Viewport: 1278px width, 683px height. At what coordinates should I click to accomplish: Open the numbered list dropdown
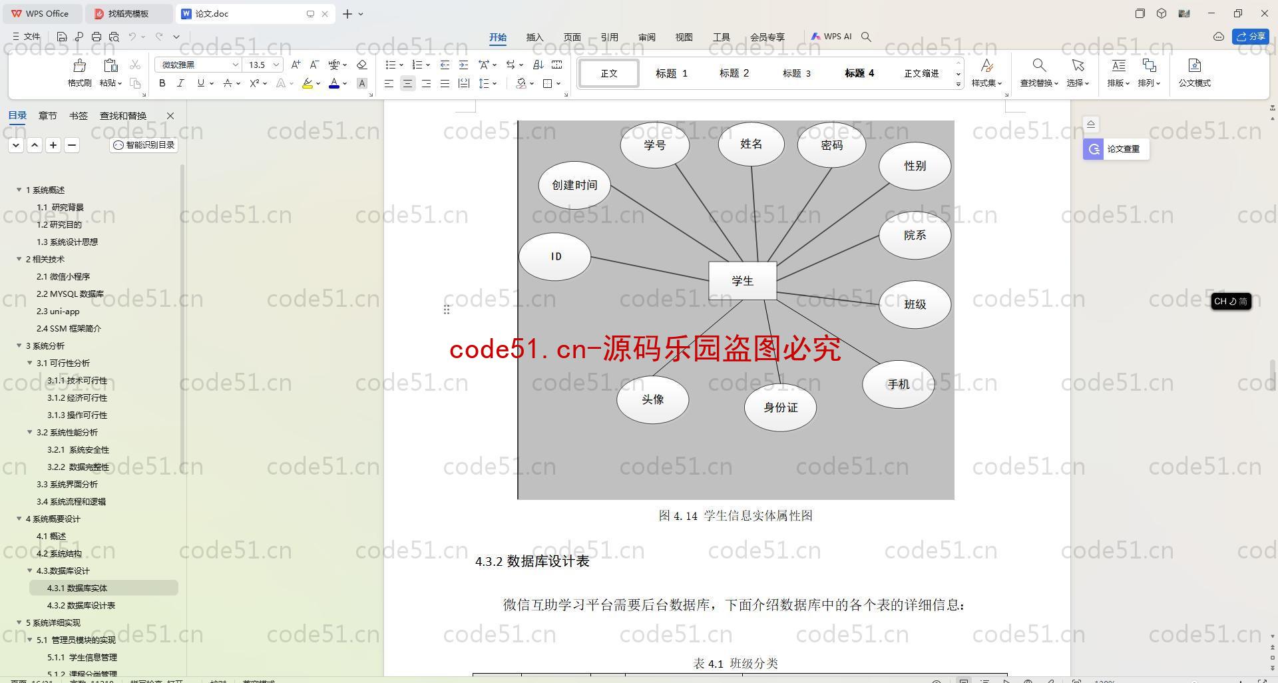[x=427, y=65]
